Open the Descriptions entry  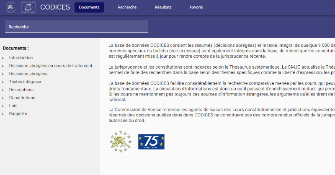[21, 90]
